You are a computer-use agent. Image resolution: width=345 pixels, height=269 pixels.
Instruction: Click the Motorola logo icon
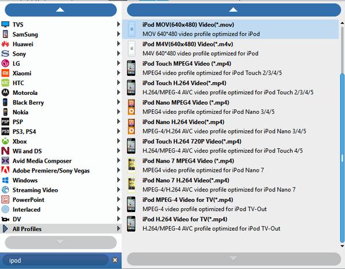[5, 93]
